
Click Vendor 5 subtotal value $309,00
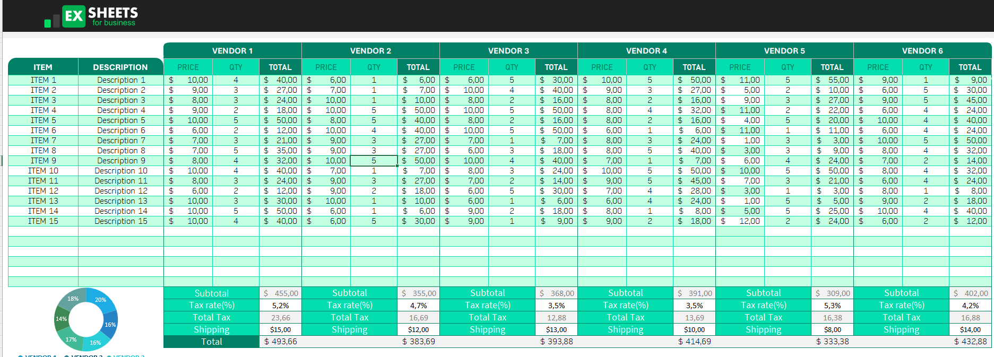tap(832, 293)
